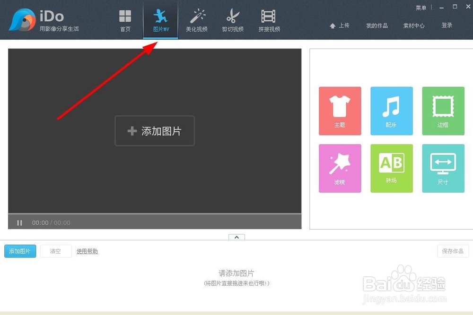473x315 pixels.
Task: Save project using 保存作品 button
Action: [453, 251]
